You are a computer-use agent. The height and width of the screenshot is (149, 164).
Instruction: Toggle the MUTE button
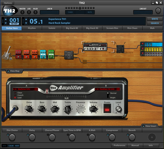click(x=90, y=12)
